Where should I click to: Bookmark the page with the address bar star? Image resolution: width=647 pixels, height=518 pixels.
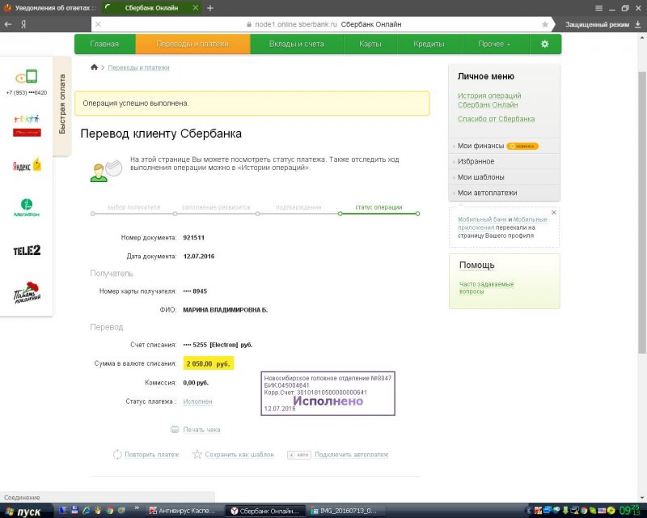545,24
